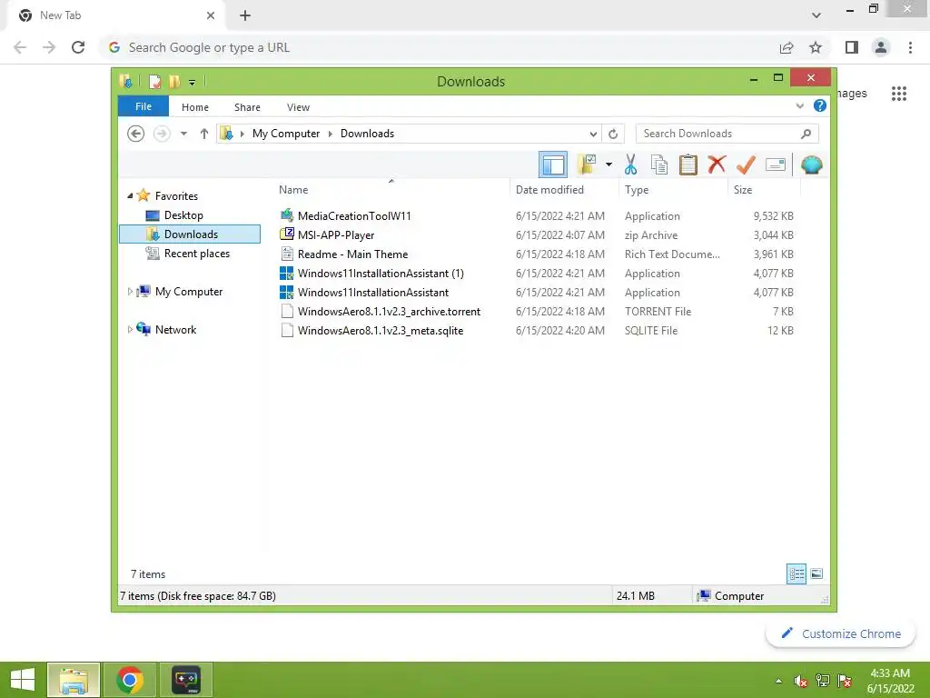The image size is (930, 698).
Task: Expand My Computer tree node arrow
Action: (x=130, y=292)
